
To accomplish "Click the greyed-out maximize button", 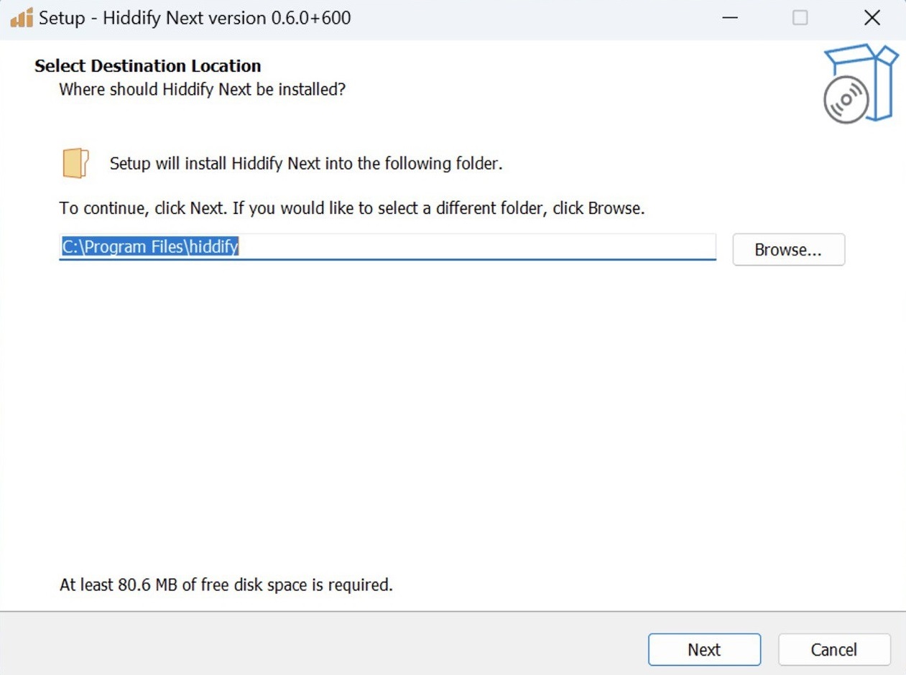I will click(800, 18).
